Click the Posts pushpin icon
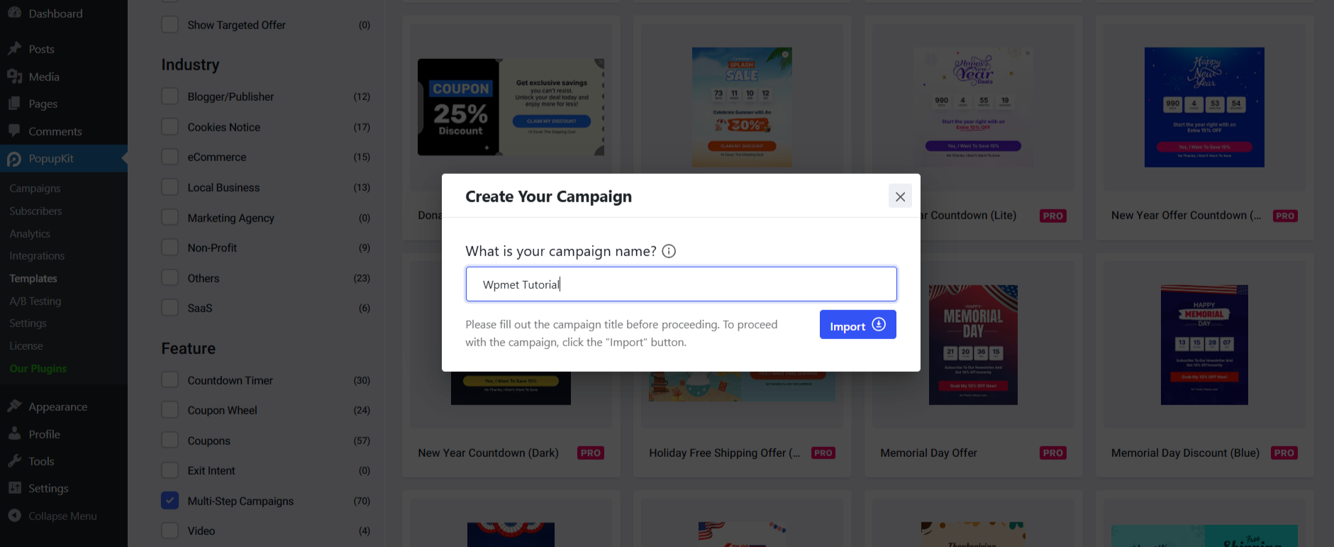 click(x=16, y=48)
